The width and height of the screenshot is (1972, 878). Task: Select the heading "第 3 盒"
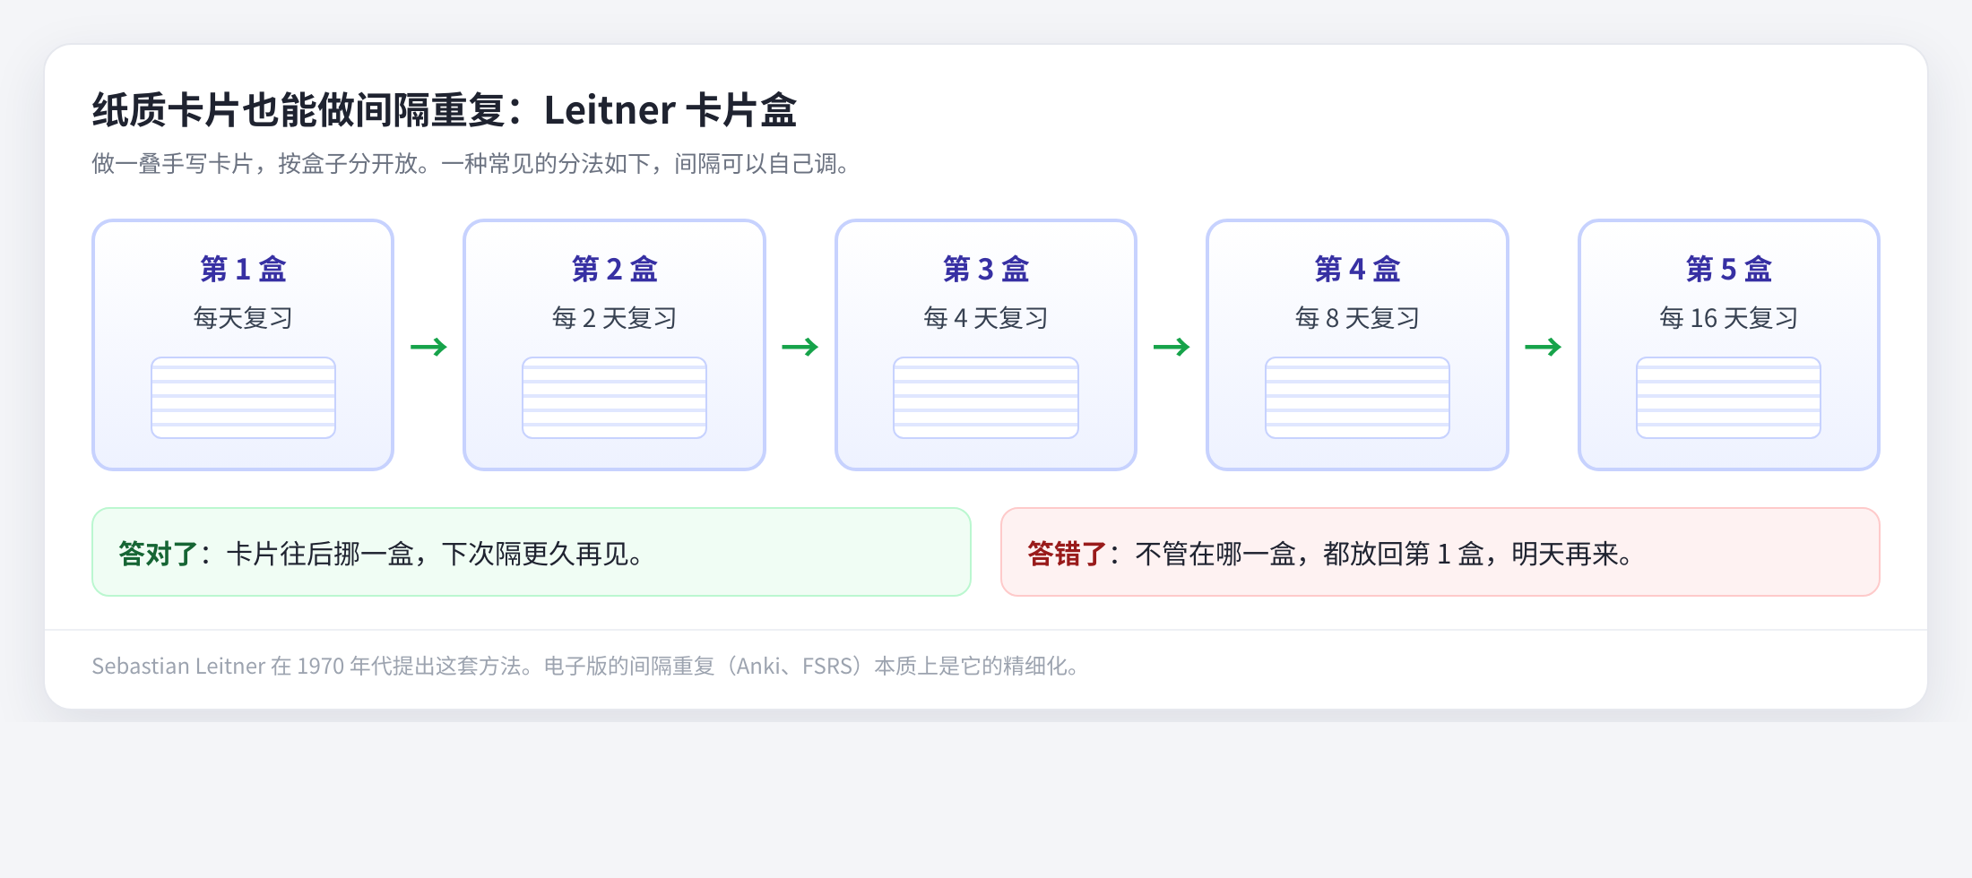coord(986,269)
